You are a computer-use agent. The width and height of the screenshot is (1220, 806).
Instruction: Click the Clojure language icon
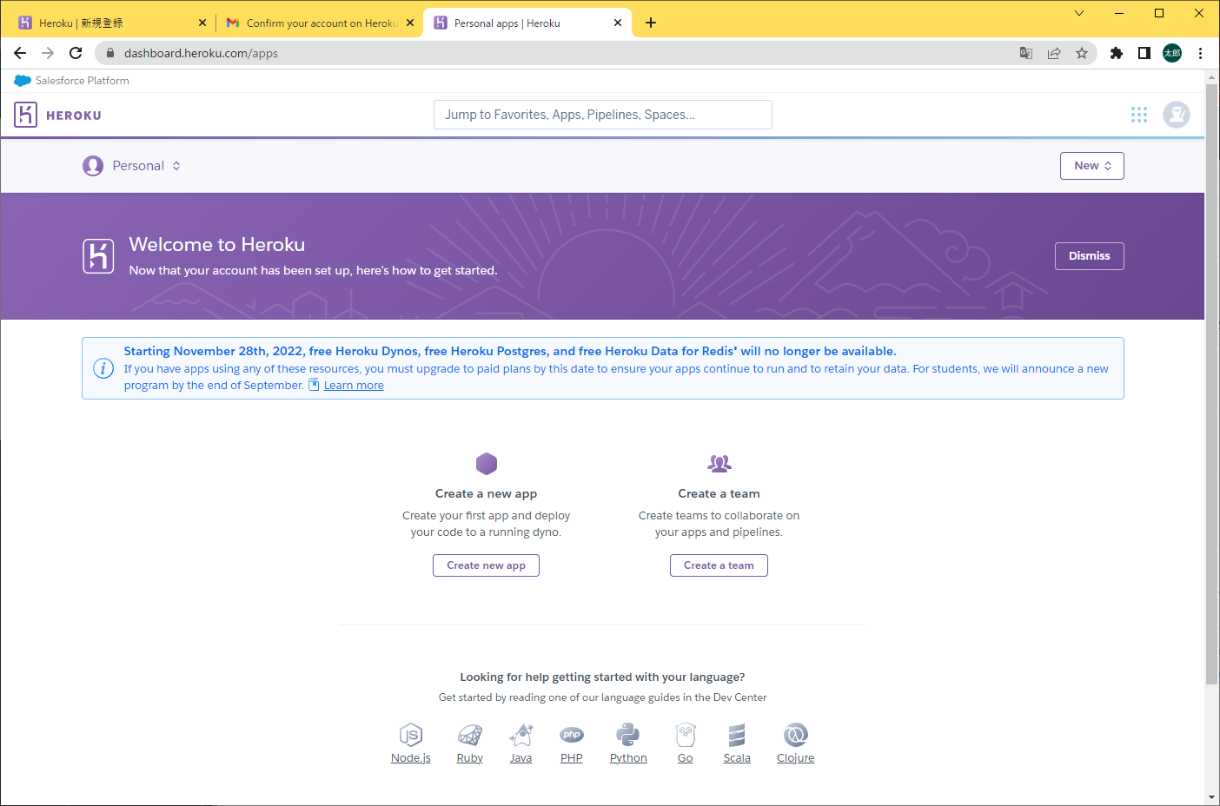click(796, 735)
